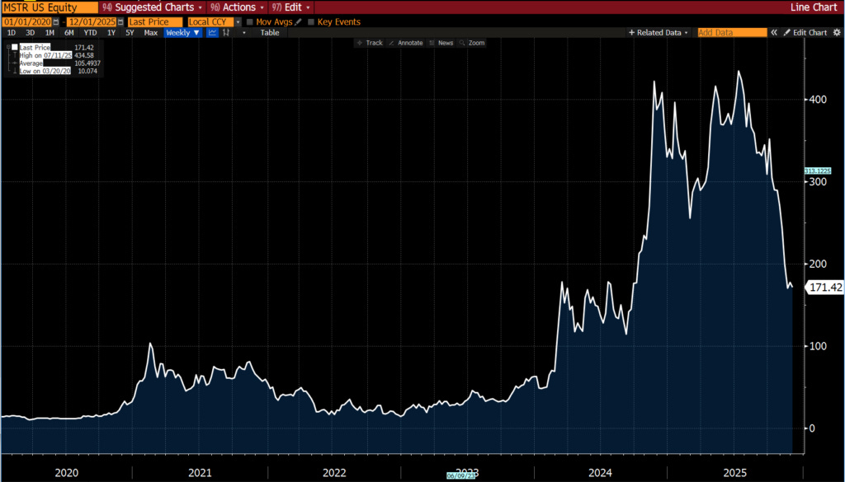Click the Local CCY field
The image size is (845, 482).
210,22
